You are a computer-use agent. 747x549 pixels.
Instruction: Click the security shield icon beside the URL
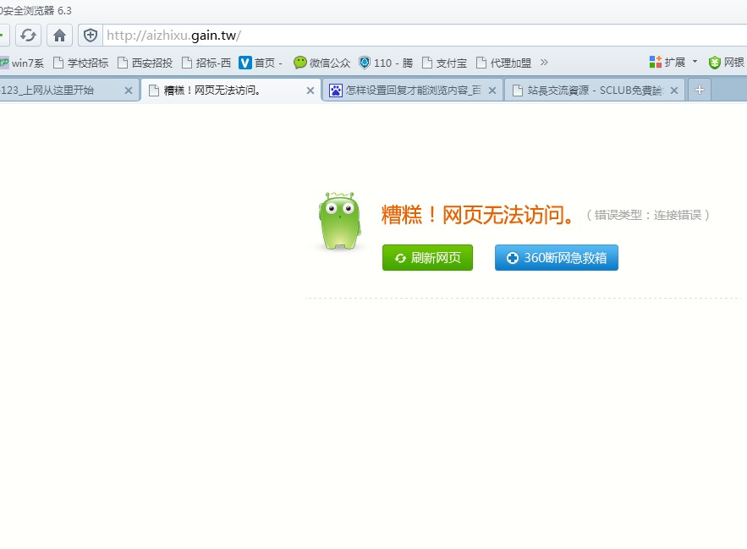click(90, 36)
